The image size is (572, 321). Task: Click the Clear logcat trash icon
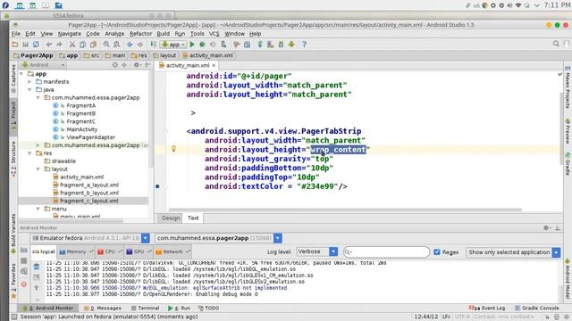click(36, 267)
